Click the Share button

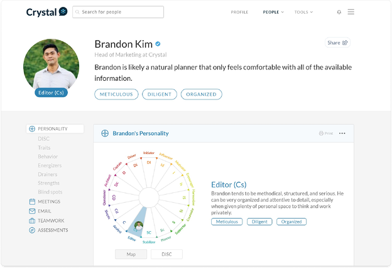click(x=337, y=43)
